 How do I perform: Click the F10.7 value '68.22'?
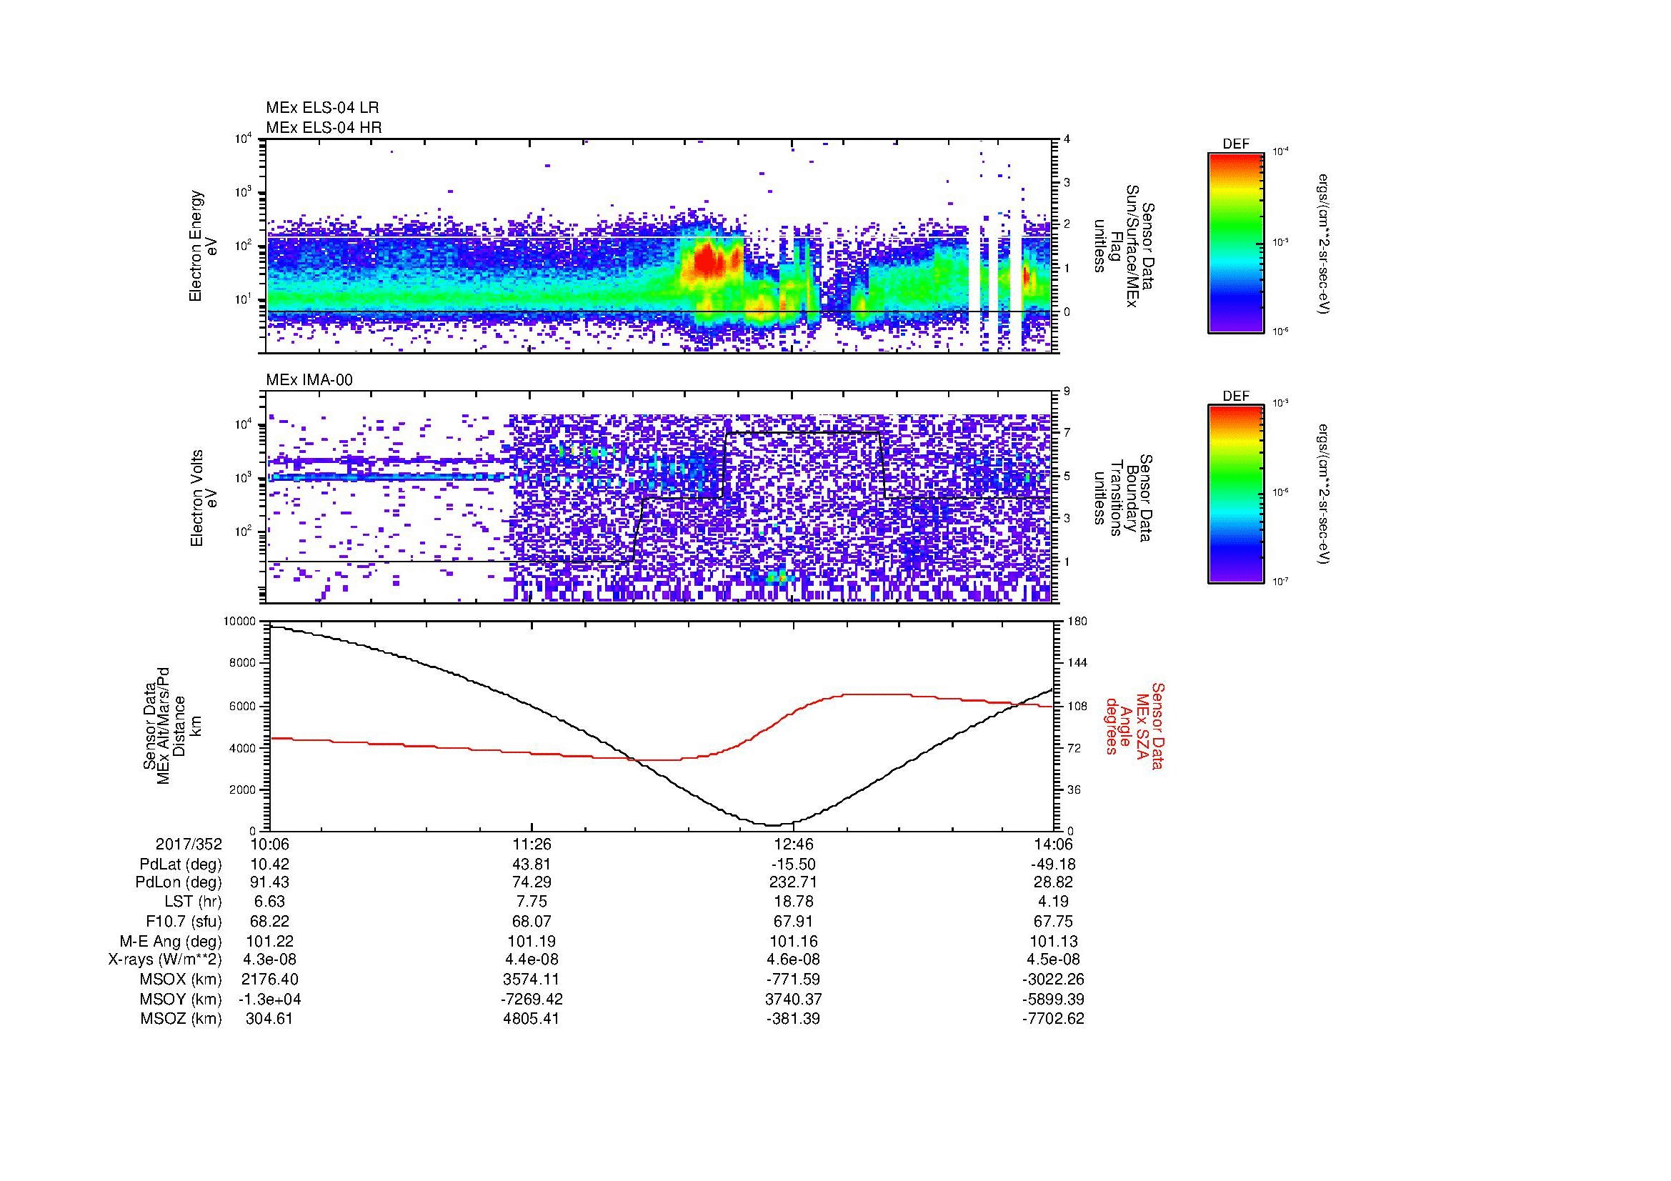(x=270, y=921)
